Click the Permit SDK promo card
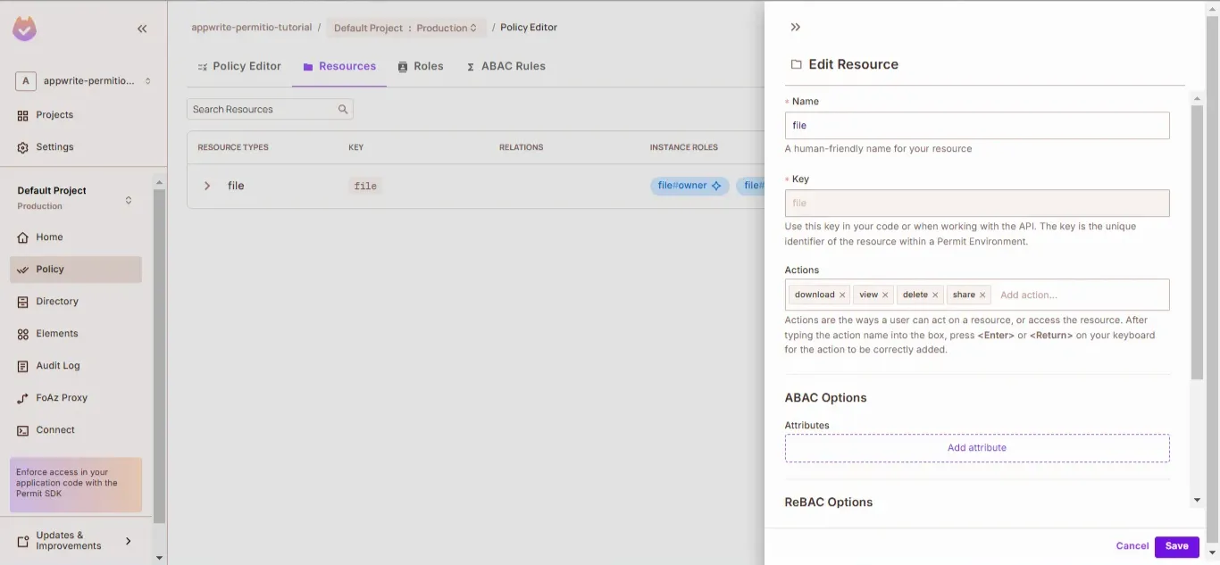The width and height of the screenshot is (1220, 565). tap(76, 485)
